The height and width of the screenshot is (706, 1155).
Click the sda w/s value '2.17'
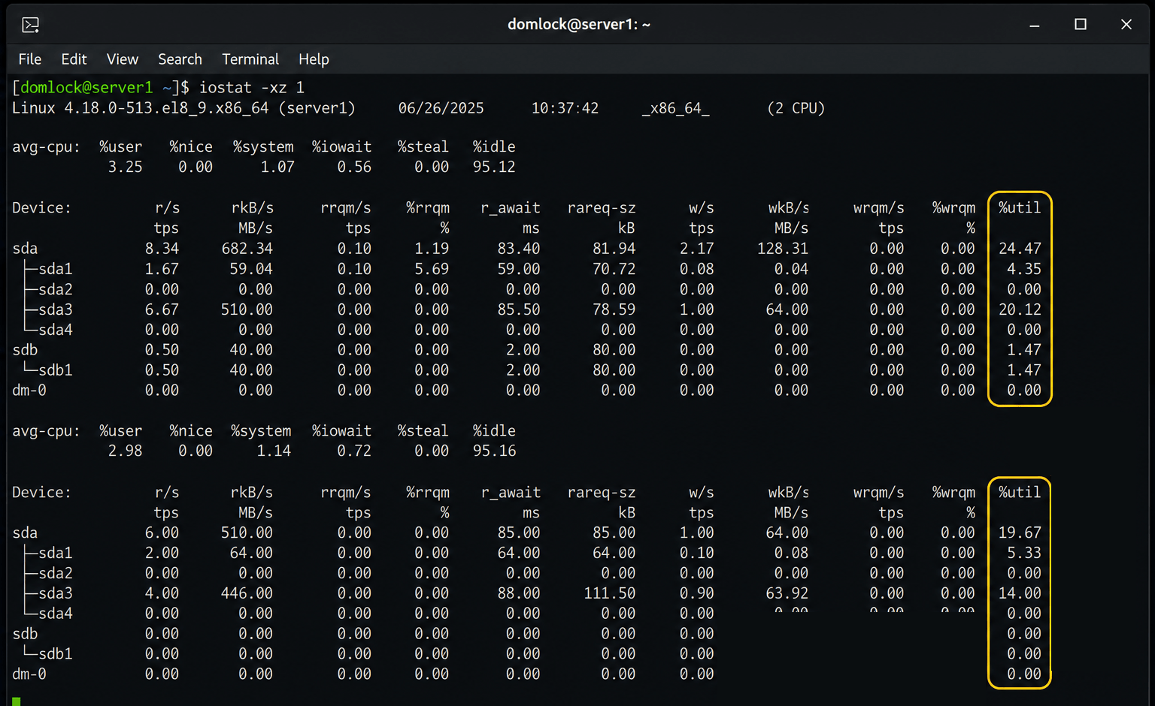pyautogui.click(x=697, y=249)
